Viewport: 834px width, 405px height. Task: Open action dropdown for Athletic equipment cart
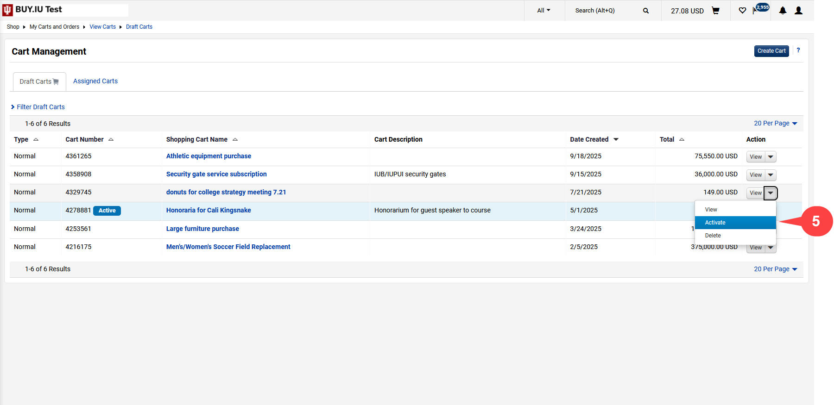pos(771,157)
